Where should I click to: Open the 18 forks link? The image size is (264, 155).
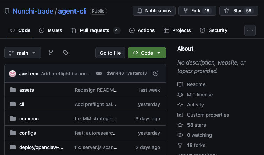click(196, 145)
